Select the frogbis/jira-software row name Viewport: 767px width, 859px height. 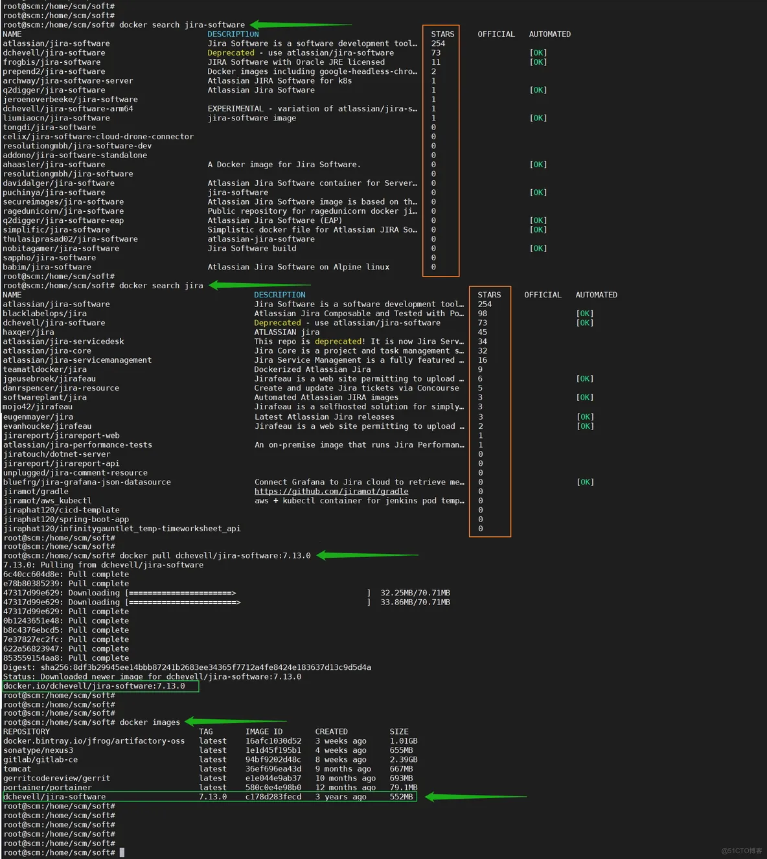[x=52, y=62]
